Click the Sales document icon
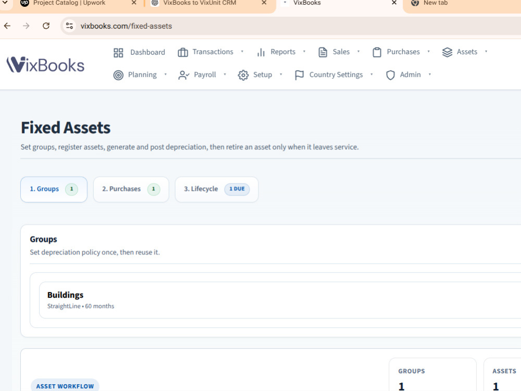Viewport: 521px width, 391px height. [x=322, y=52]
